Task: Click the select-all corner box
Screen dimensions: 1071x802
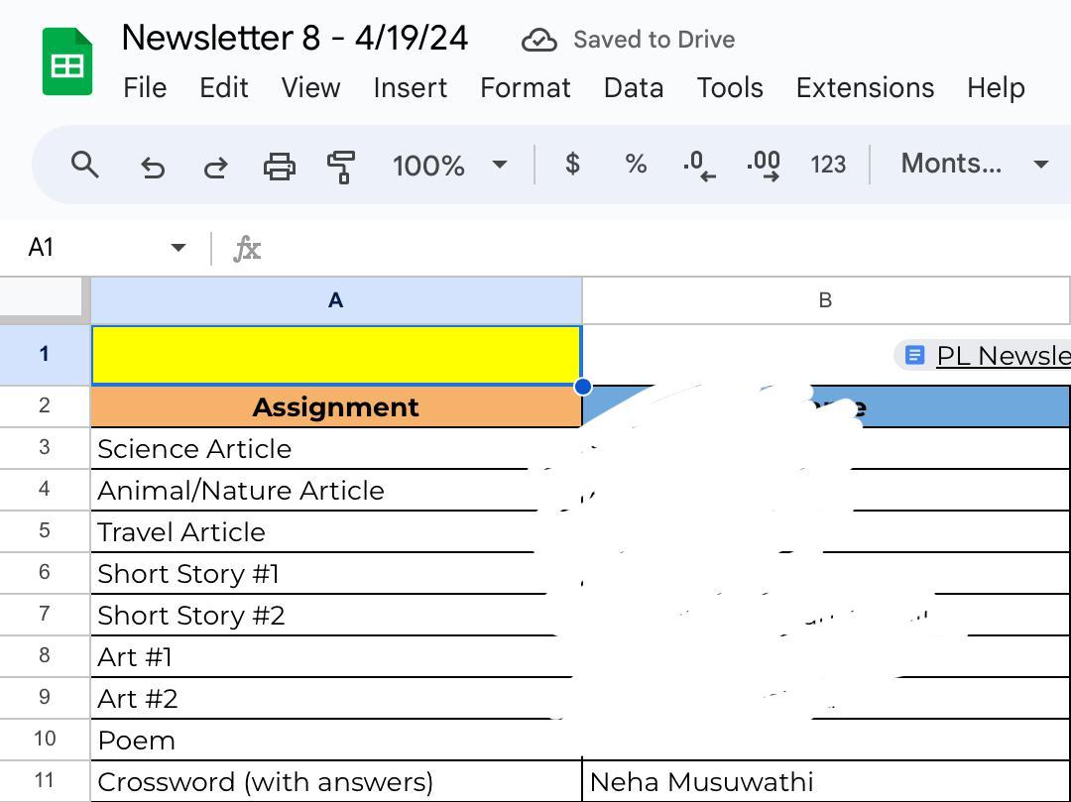Action: click(x=43, y=297)
